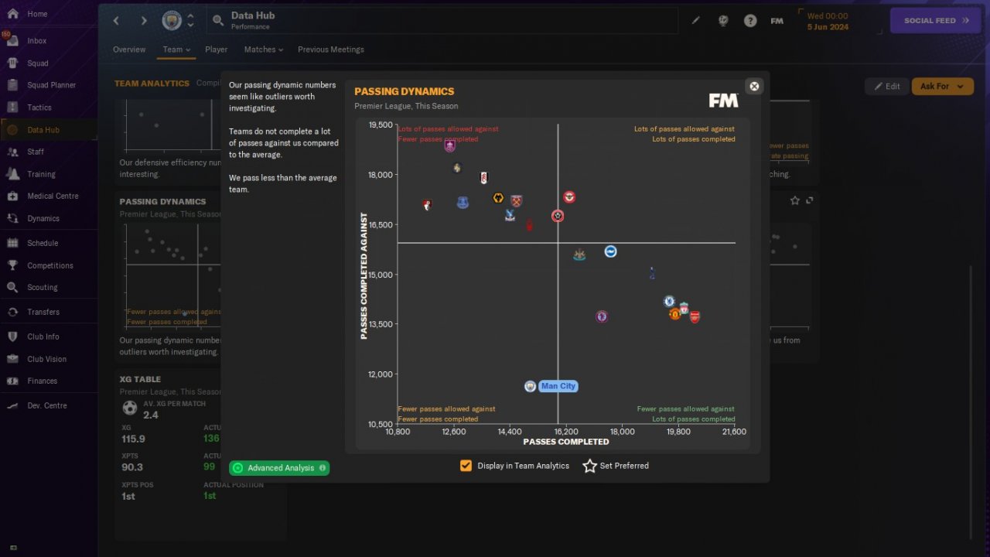This screenshot has width=990, height=557.
Task: Open the Social Feed button
Action: (x=937, y=21)
